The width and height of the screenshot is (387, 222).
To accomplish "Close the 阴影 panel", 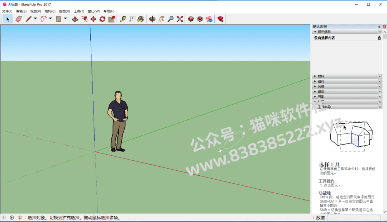I will coord(380,96).
